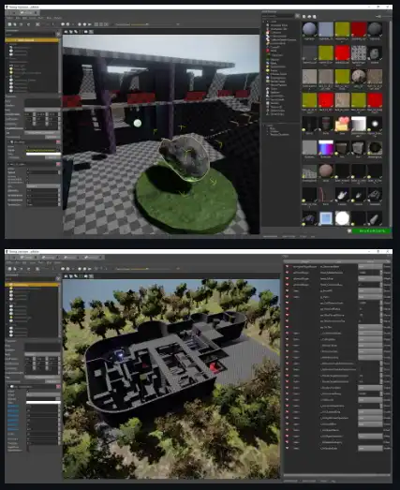Open the first menu in upper menu bar
Image resolution: width=400 pixels, height=490 pixels.
[x=9, y=18]
